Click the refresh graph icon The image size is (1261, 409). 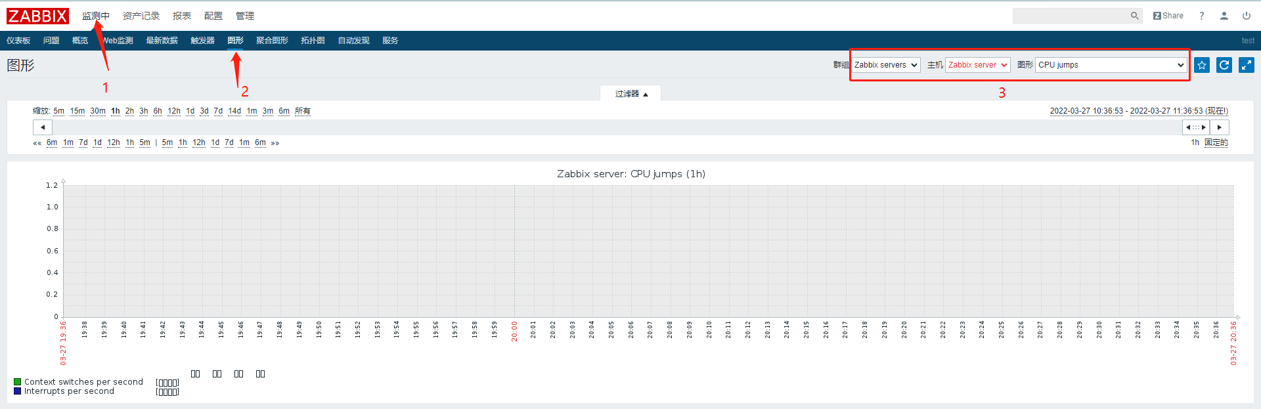(1224, 65)
